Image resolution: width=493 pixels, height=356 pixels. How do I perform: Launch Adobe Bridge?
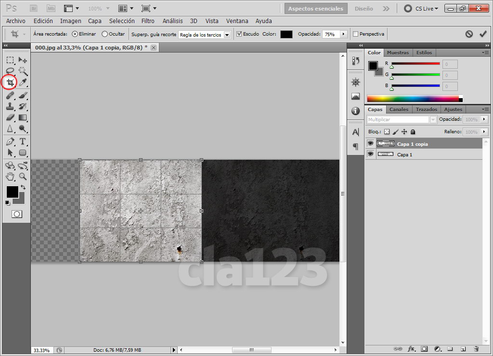click(x=34, y=9)
